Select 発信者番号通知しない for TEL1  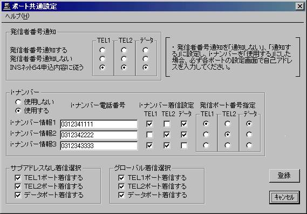tap(102, 59)
